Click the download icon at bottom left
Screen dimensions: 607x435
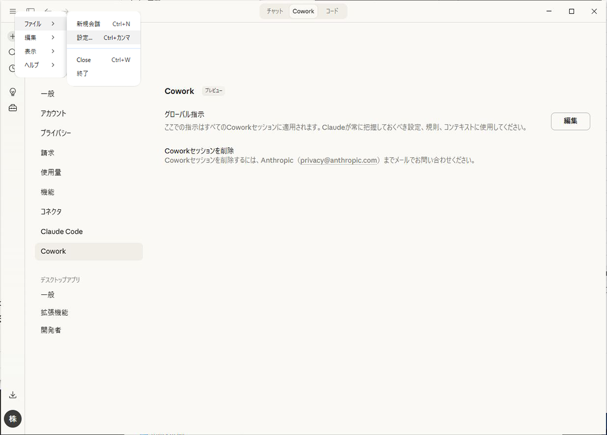(x=13, y=395)
